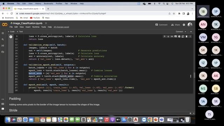Open the notebook Help menu
The image size is (224, 126).
(x=50, y=27)
